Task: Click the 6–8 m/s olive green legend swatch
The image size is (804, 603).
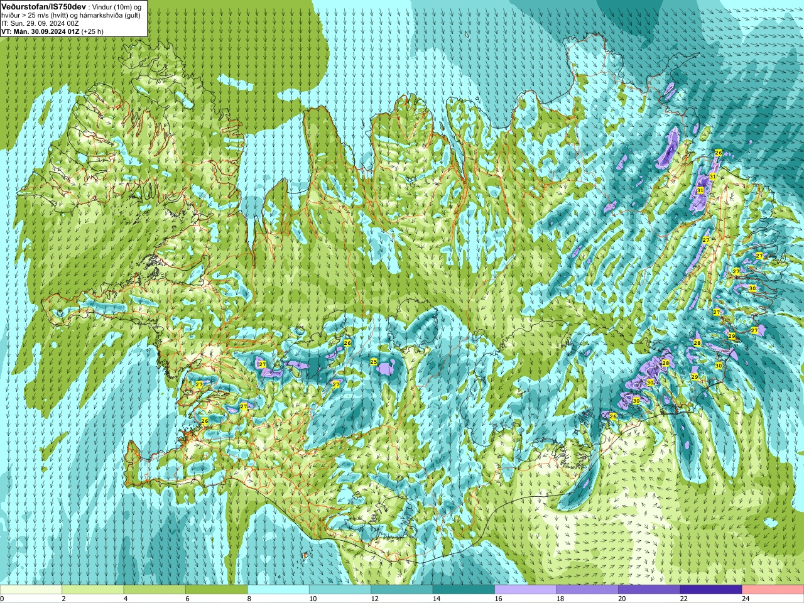Action: [x=217, y=590]
